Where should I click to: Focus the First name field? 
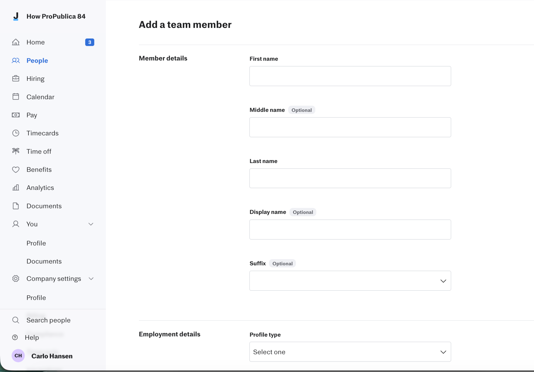[350, 76]
